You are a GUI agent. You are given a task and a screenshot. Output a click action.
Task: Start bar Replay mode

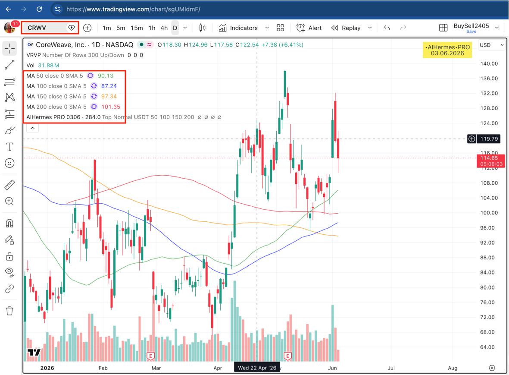pyautogui.click(x=346, y=28)
